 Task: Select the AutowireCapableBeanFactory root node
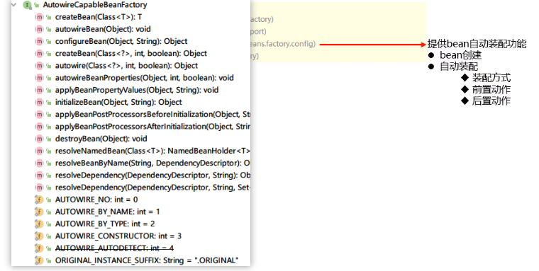point(95,5)
